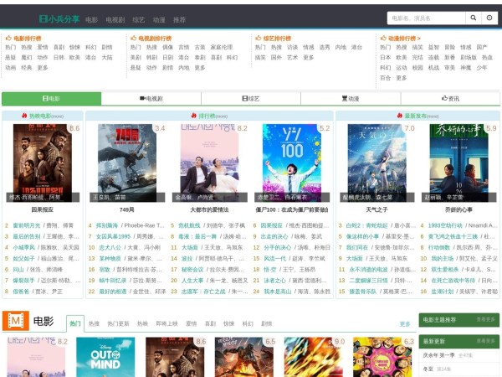Select the 即将上映 filter in 电影 section
Screen dimensions: 502x377
[167, 323]
